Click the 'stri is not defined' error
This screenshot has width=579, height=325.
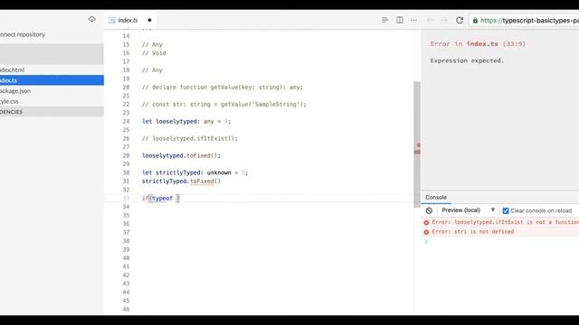[472, 232]
